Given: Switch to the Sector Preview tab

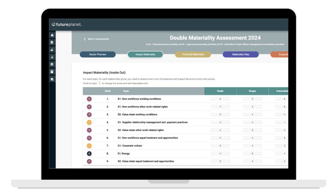Looking at the screenshot, I should pos(98,55).
